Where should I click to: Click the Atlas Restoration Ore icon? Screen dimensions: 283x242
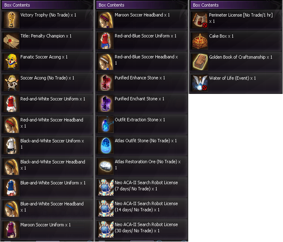tap(106, 166)
